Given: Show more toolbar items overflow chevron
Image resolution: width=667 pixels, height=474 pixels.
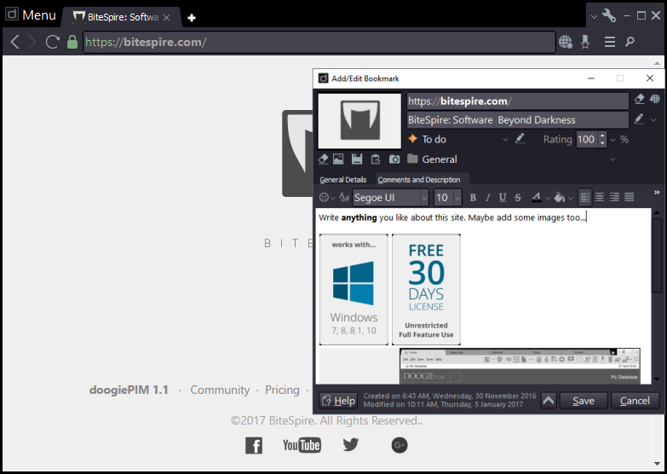Looking at the screenshot, I should pos(657,193).
